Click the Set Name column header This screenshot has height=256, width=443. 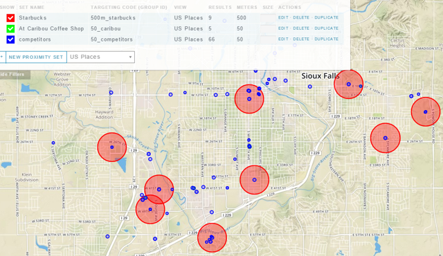[32, 8]
